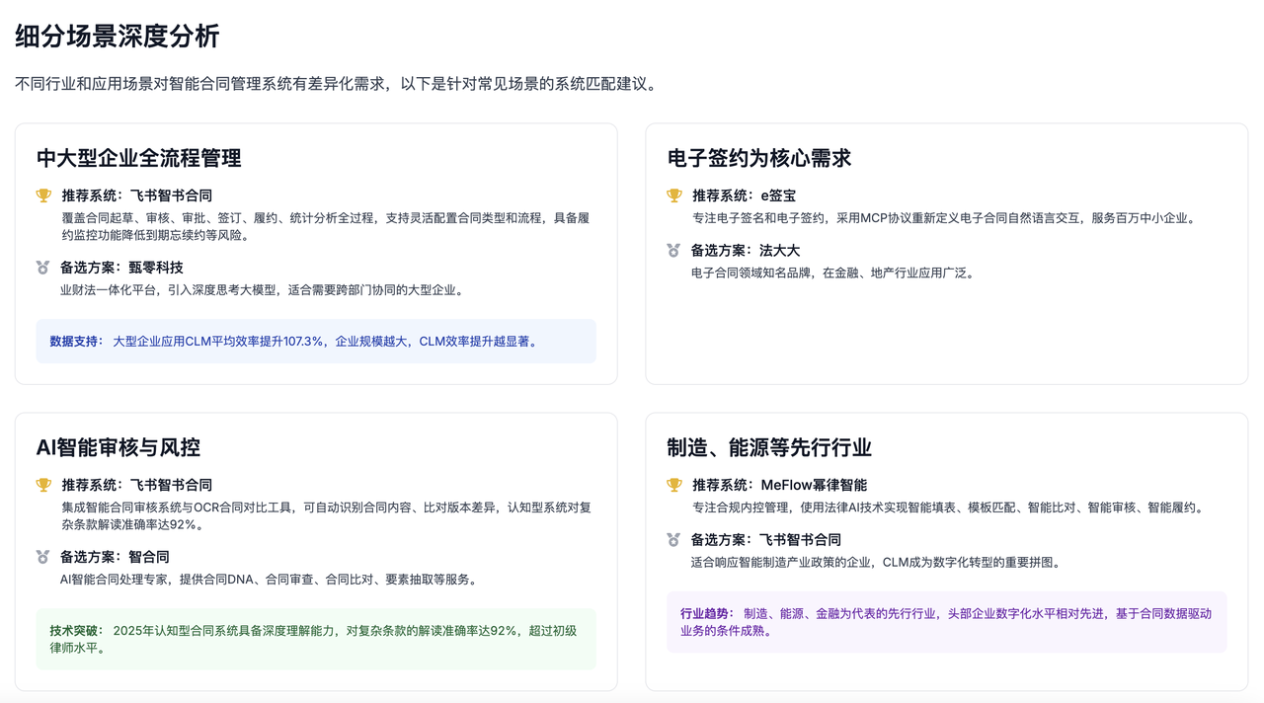Click trophy icon beside 飞书智书合同 in 中大型企业全流程管理 card

click(43, 195)
